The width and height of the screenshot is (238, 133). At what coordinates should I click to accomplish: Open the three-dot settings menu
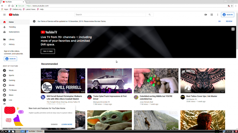218,15
